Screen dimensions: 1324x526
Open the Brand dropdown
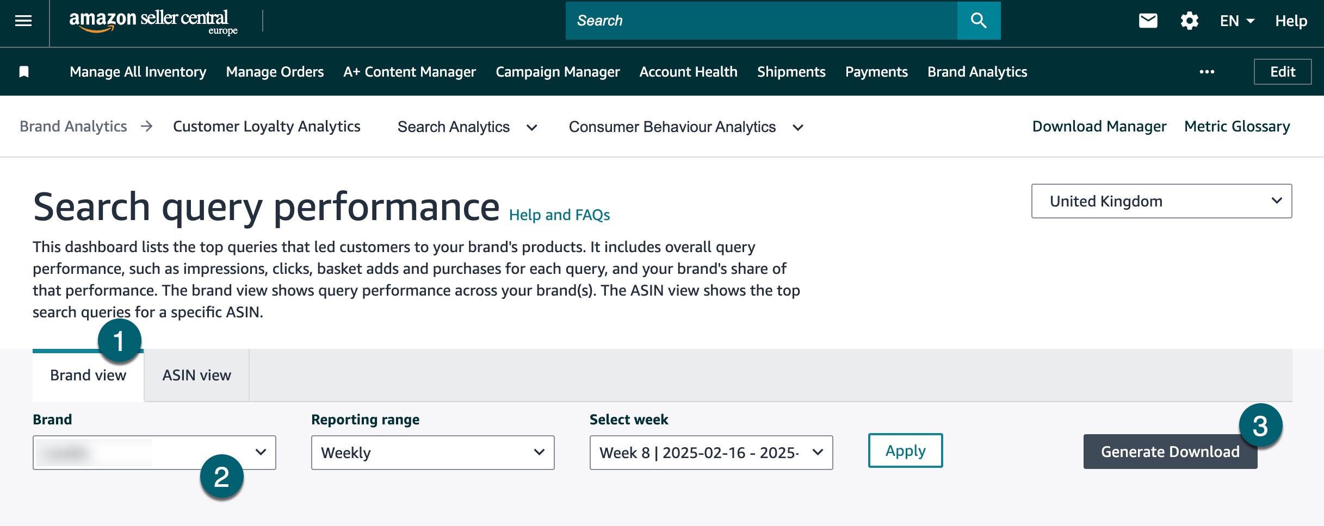point(154,452)
